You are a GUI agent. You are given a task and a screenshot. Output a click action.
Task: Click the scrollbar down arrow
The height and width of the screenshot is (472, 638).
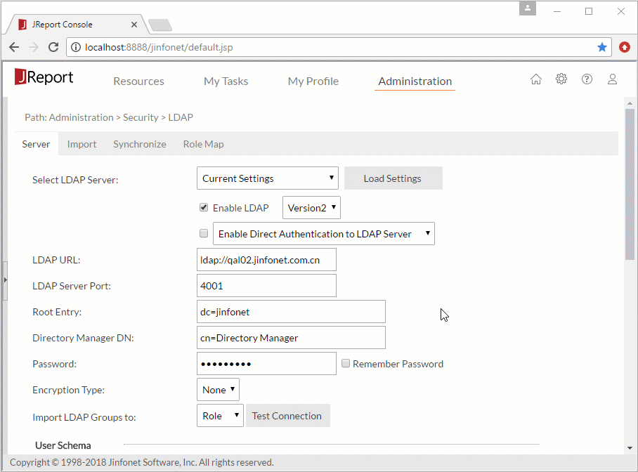tap(630, 448)
